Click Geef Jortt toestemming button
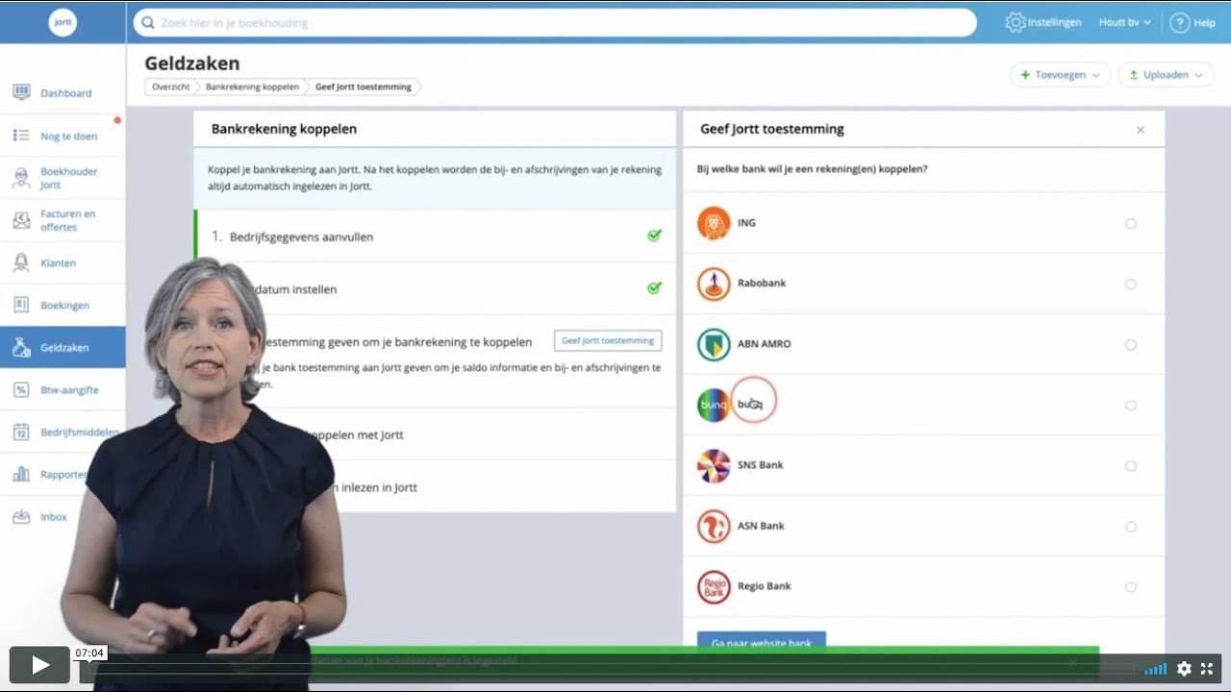Image resolution: width=1231 pixels, height=692 pixels. point(608,340)
